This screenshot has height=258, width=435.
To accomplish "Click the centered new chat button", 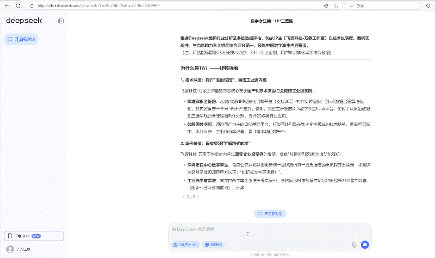I will point(270,214).
